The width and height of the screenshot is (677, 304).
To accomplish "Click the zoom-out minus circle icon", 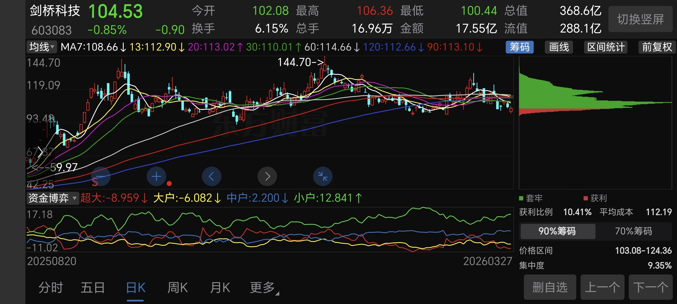I will tap(101, 176).
